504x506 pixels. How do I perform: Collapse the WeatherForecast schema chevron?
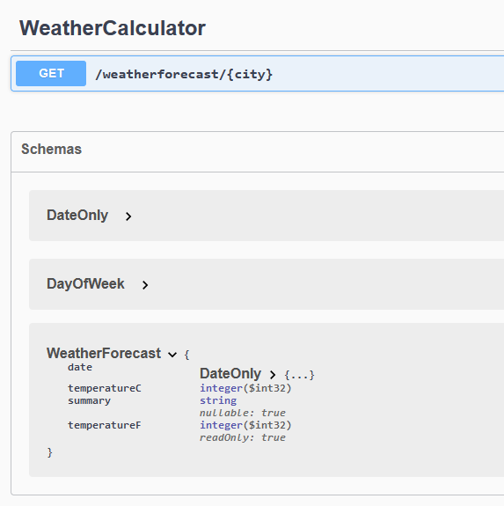[172, 355]
